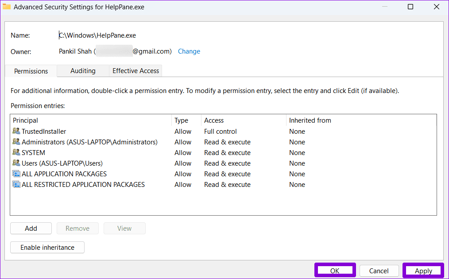
Task: Open the Auditing tab
Action: click(83, 71)
